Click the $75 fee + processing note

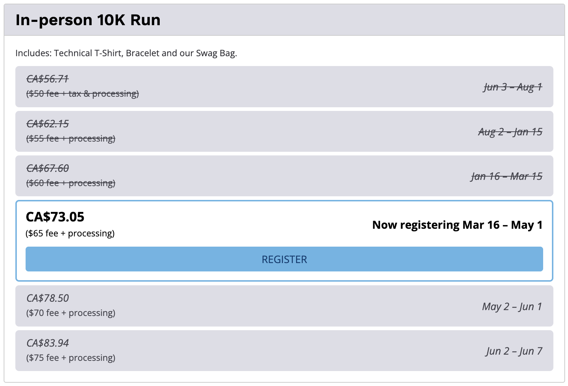[71, 358]
